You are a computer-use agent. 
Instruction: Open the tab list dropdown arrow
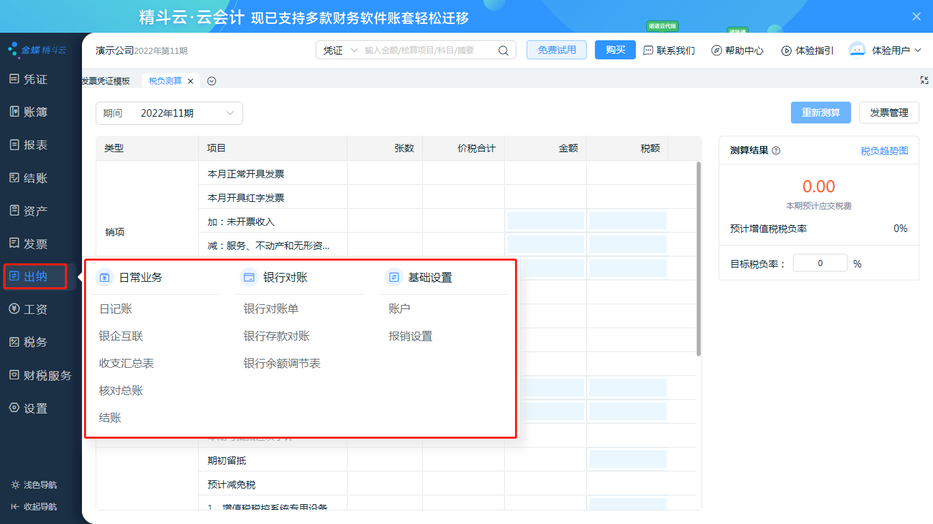pyautogui.click(x=212, y=81)
